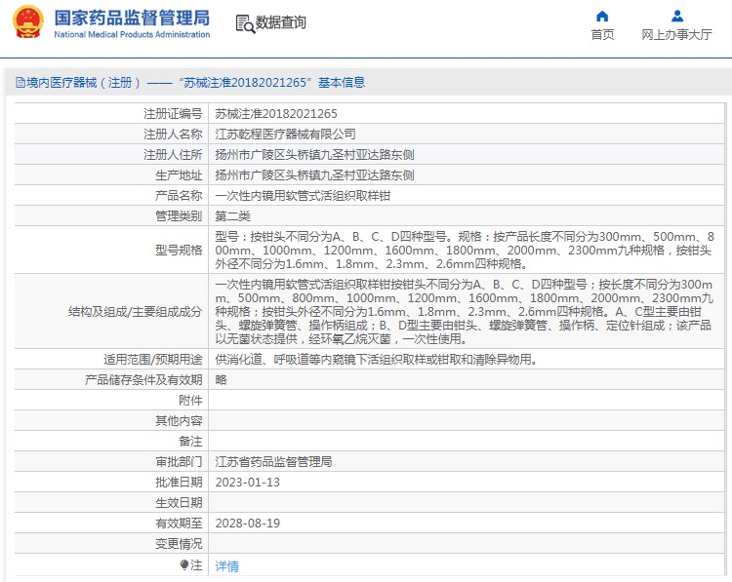The image size is (732, 582).
Task: Select expiry date 2028-08-19
Action: pyautogui.click(x=248, y=524)
